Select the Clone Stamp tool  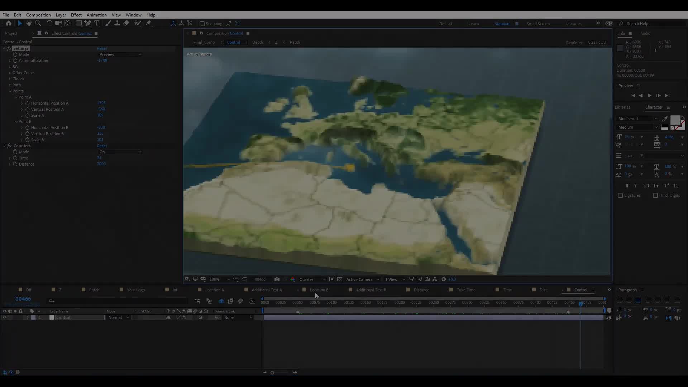[117, 23]
